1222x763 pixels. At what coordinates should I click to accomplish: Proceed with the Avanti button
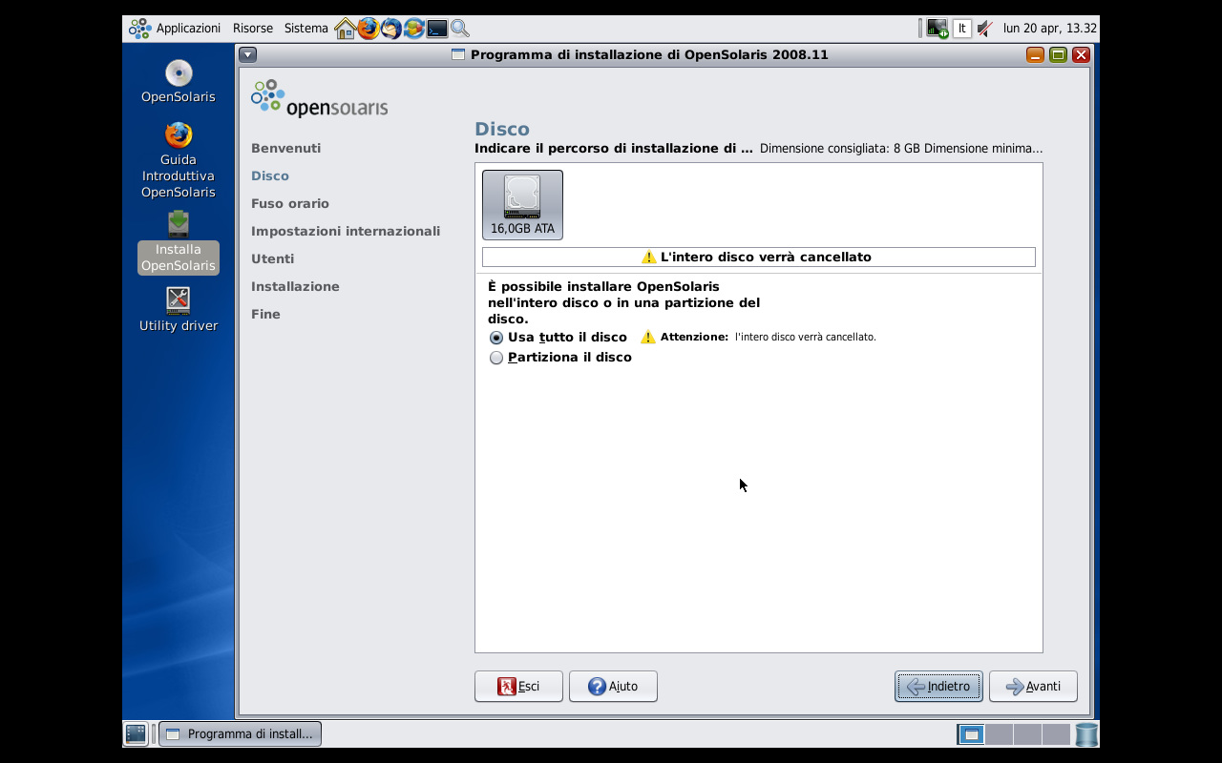point(1033,687)
